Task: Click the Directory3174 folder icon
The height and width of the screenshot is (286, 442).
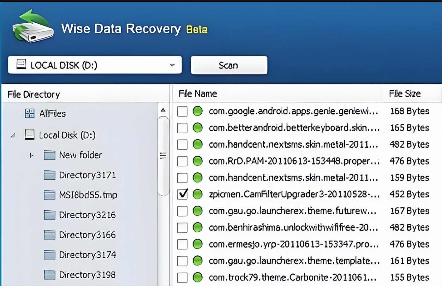Action: point(50,255)
